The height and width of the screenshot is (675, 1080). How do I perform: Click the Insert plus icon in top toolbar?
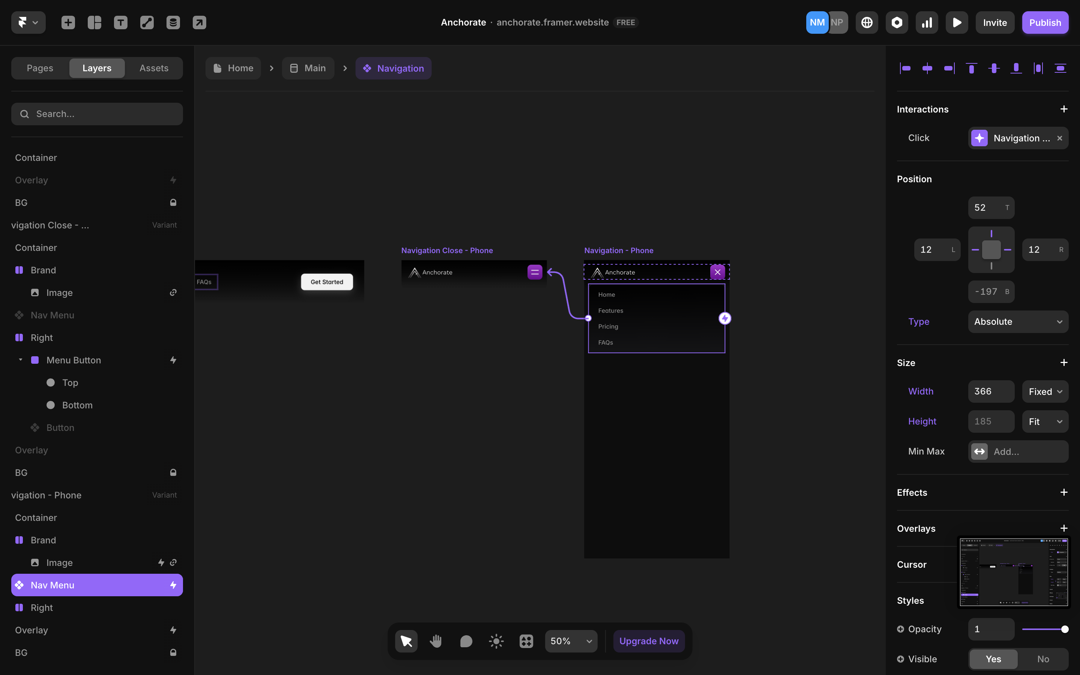pyautogui.click(x=68, y=22)
